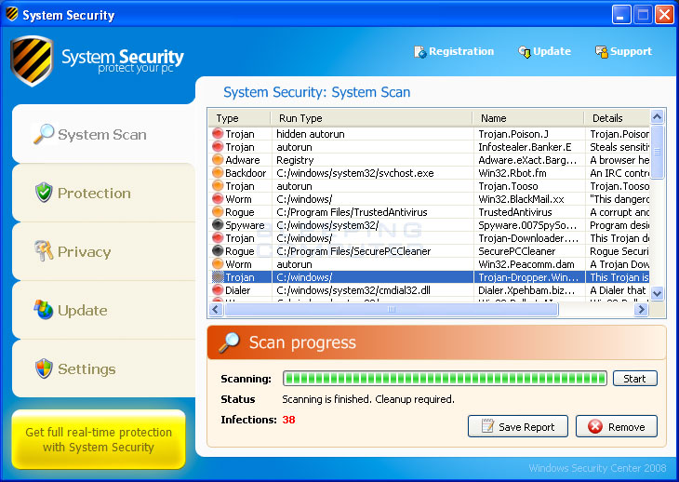
Task: Click the horizontal scrollbar thumb
Action: [x=391, y=309]
